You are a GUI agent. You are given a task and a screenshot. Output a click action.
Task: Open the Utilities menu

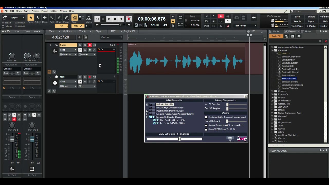tap(54, 11)
